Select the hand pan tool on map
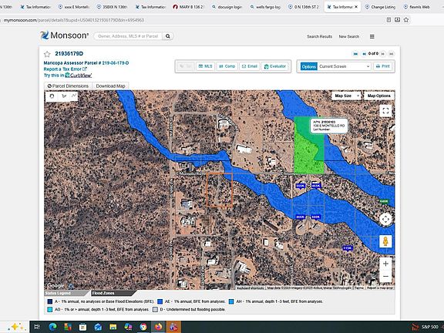The width and height of the screenshot is (444, 333). (x=52, y=96)
